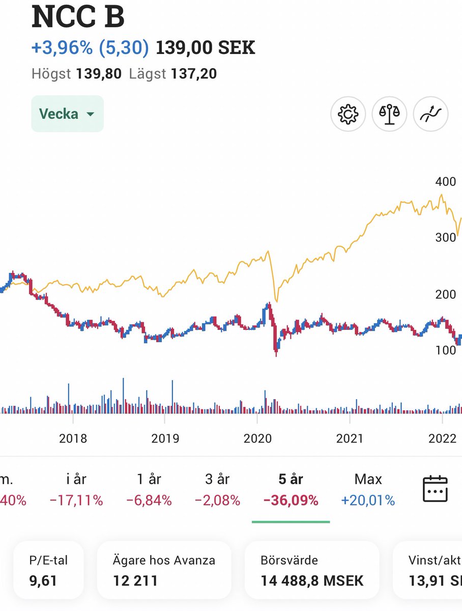The width and height of the screenshot is (462, 611).
Task: Click the 2018 year label on timeline
Action: click(x=73, y=438)
